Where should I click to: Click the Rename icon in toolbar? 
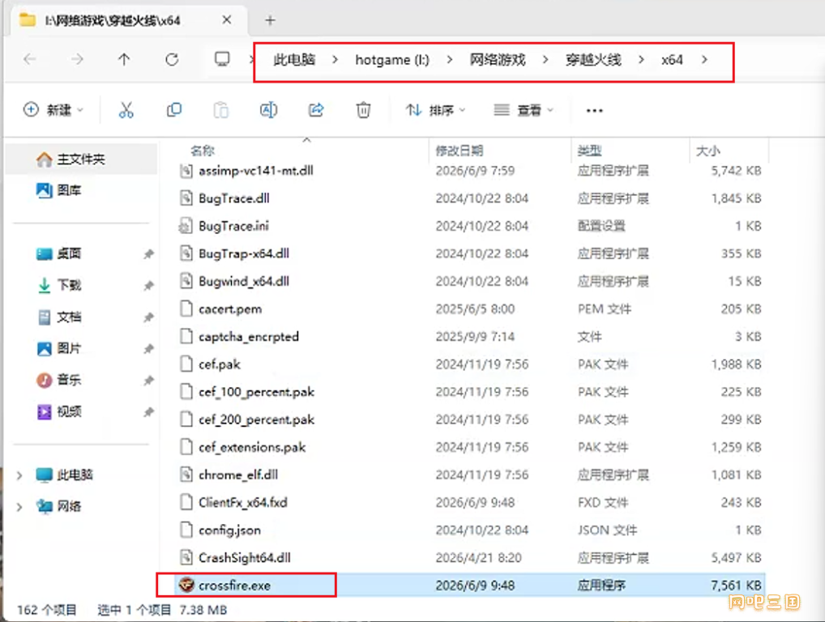268,110
